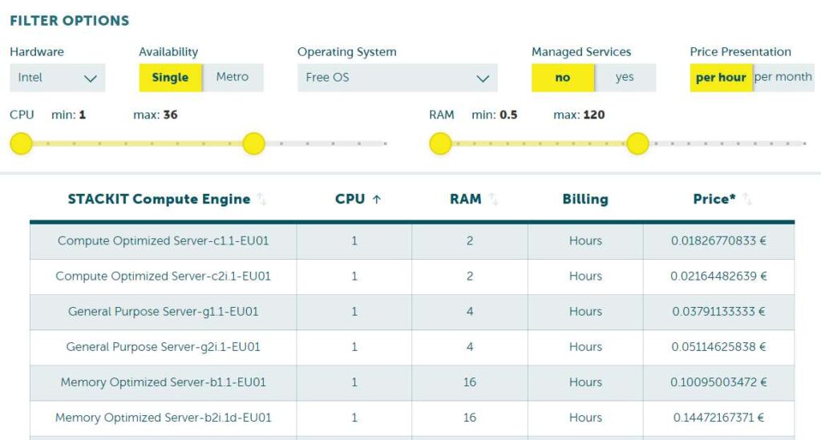This screenshot has height=440, width=821.
Task: Click the RAM column header
Action: pyautogui.click(x=466, y=200)
